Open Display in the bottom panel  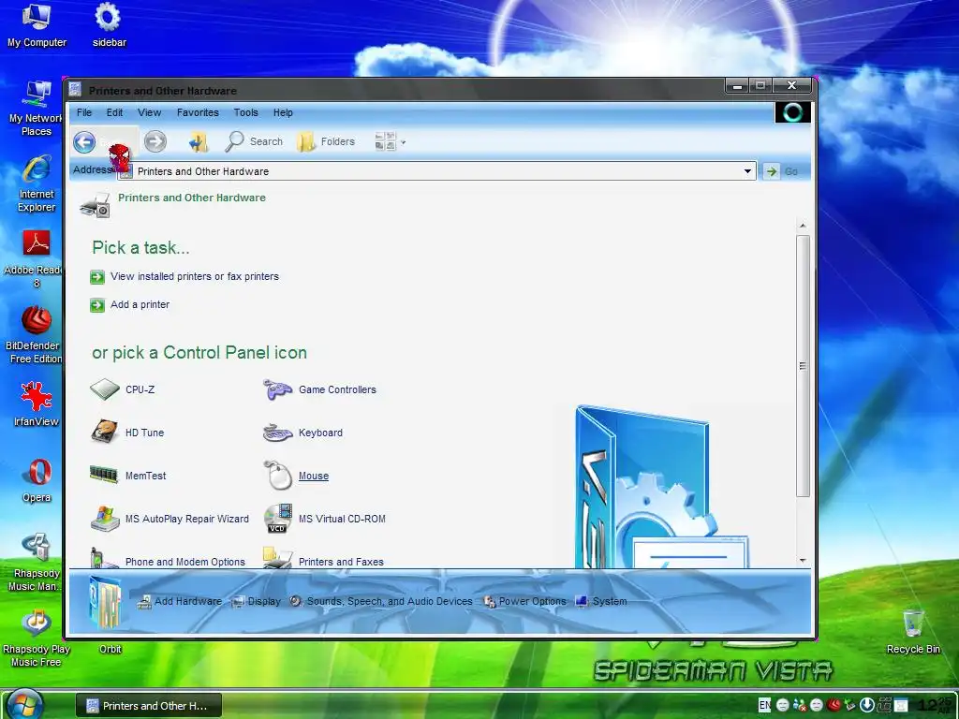coord(257,602)
